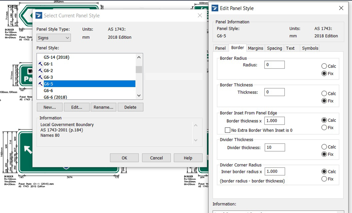
Task: Close the Select Current Panel Style dialog
Action: (x=200, y=16)
